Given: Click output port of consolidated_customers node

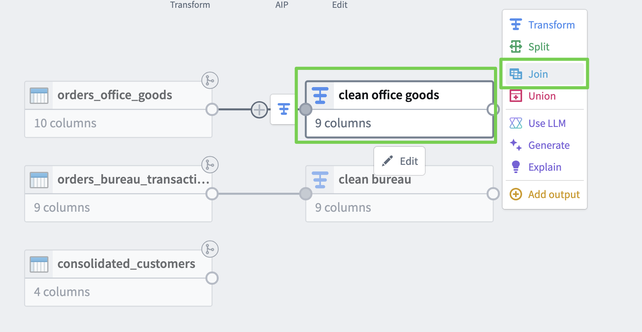Looking at the screenshot, I should [212, 278].
